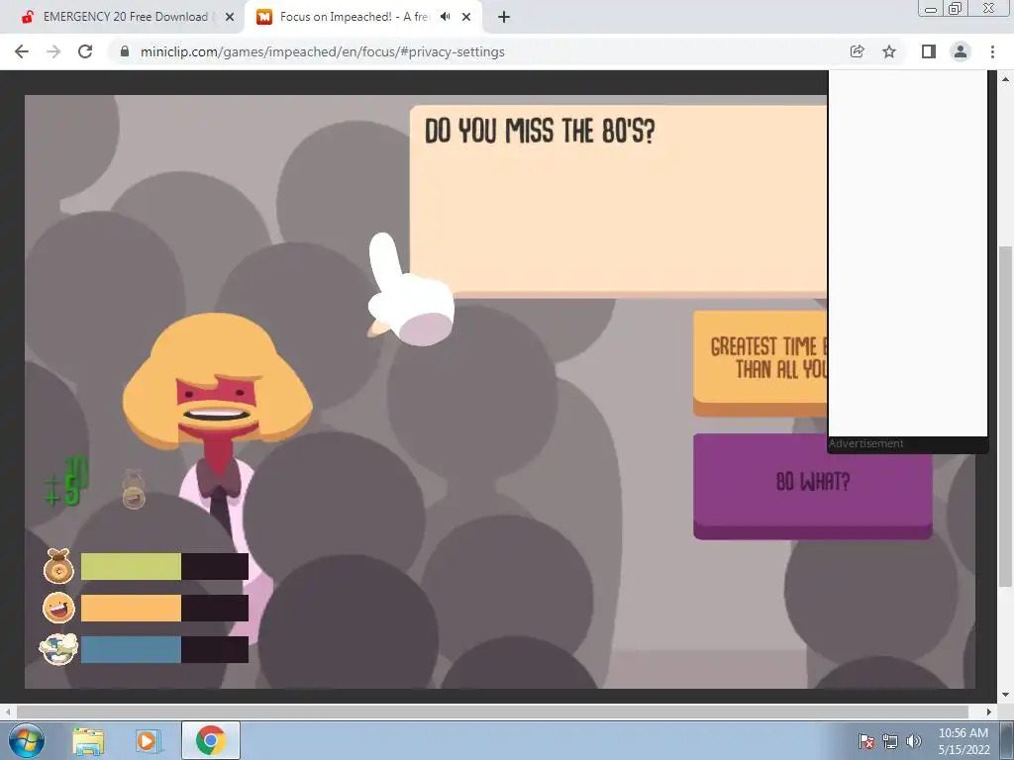Switch to EMERGENCY 20 Free Download tab
The image size is (1014, 760).
(126, 17)
